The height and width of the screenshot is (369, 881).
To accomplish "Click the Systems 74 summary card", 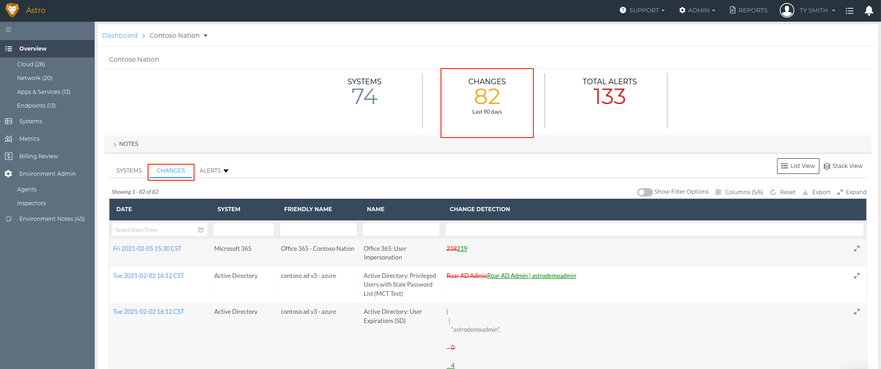I will coord(364,92).
